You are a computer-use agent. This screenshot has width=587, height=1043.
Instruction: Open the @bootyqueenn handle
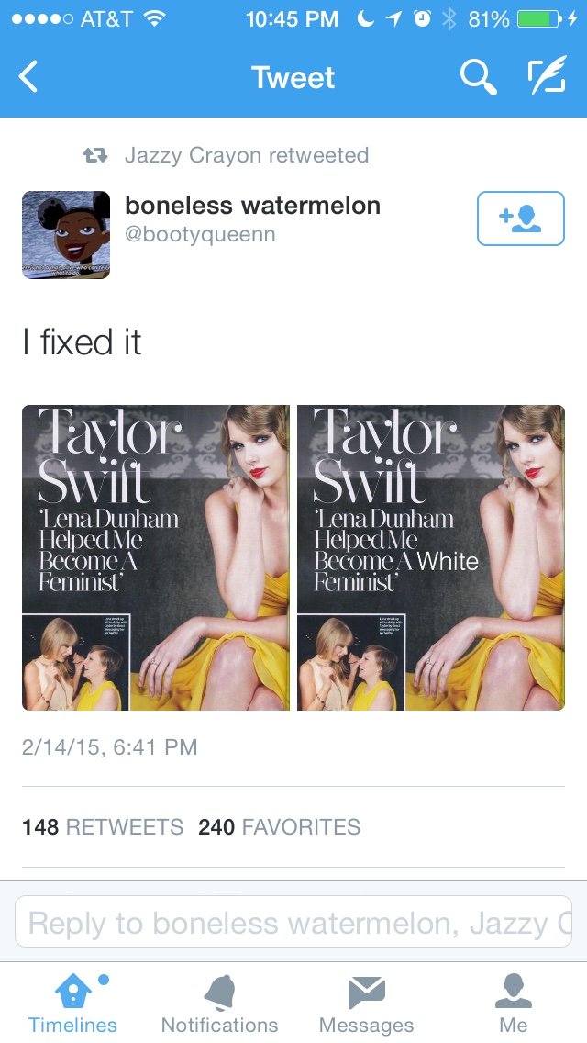(x=200, y=234)
